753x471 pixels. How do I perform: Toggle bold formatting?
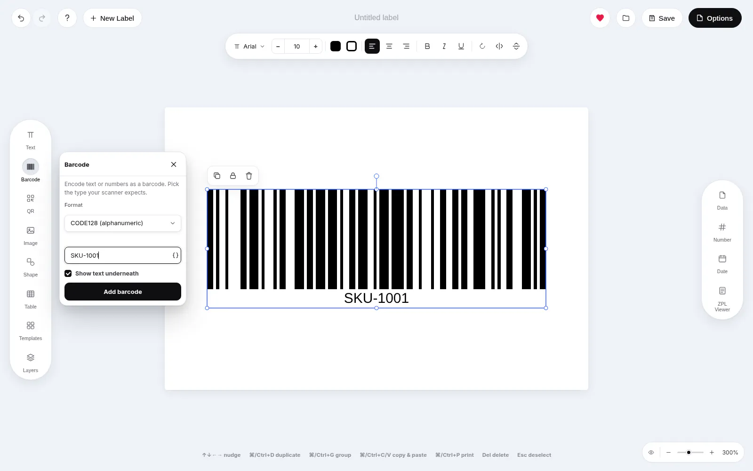pyautogui.click(x=427, y=46)
